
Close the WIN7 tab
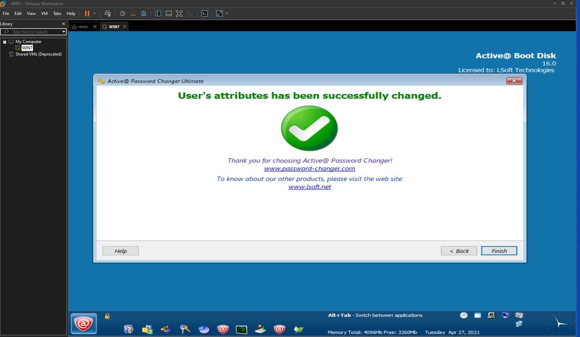pos(124,27)
